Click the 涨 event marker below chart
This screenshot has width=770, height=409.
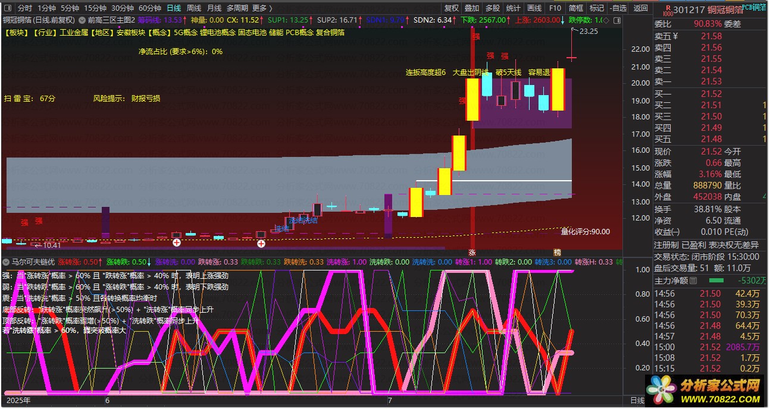472,252
